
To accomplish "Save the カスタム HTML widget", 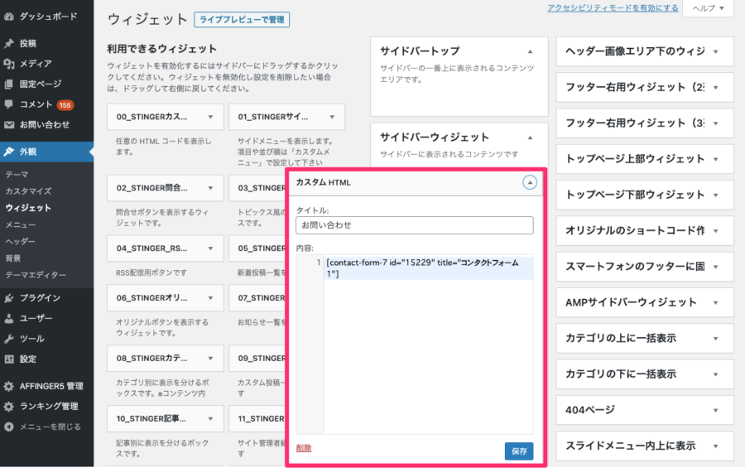I will coord(519,451).
